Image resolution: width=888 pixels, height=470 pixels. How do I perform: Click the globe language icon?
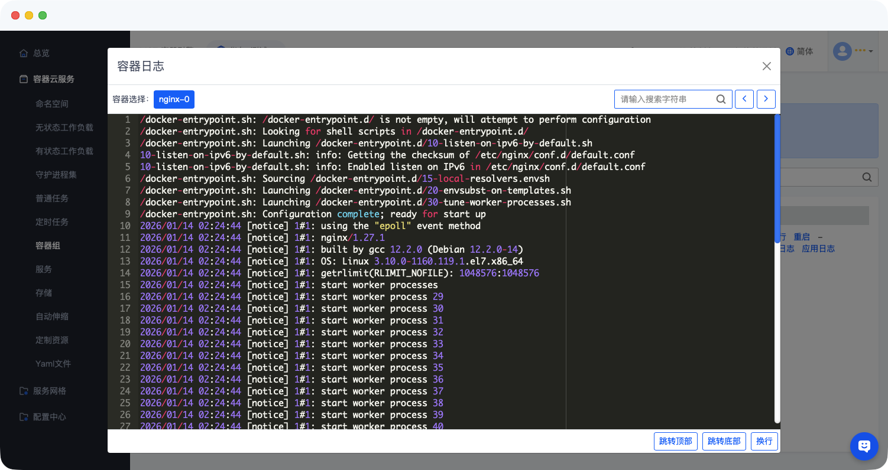click(789, 51)
